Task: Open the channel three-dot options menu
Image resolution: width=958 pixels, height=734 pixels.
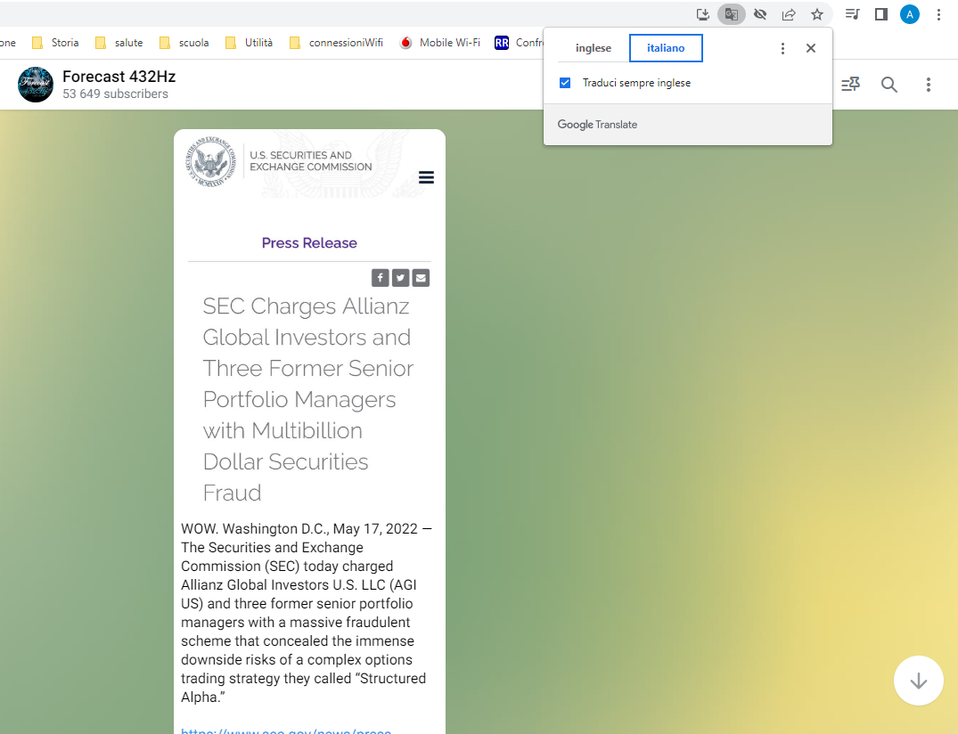Action: 928,85
